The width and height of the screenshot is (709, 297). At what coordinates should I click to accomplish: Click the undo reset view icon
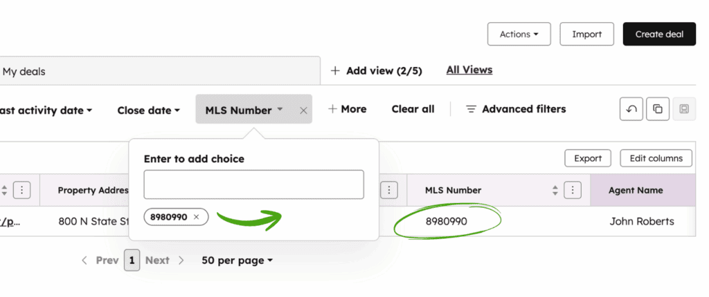[x=631, y=109]
